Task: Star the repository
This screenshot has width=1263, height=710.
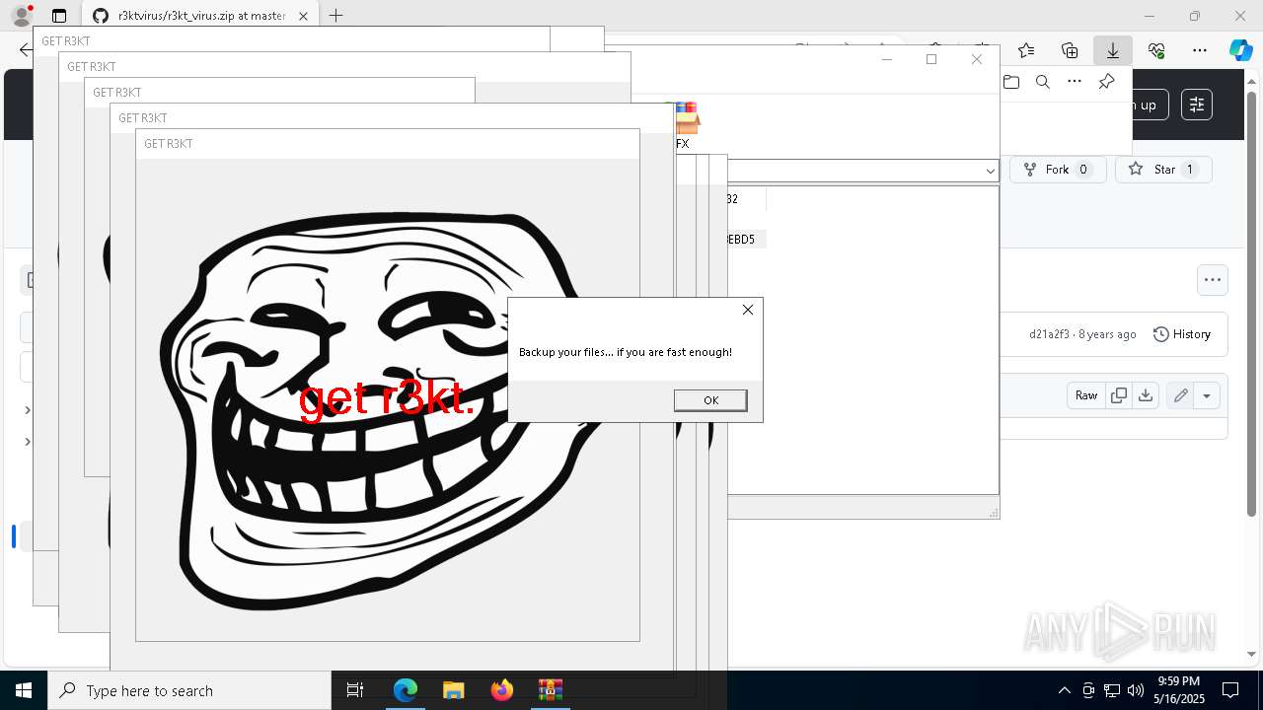Action: (x=1163, y=170)
